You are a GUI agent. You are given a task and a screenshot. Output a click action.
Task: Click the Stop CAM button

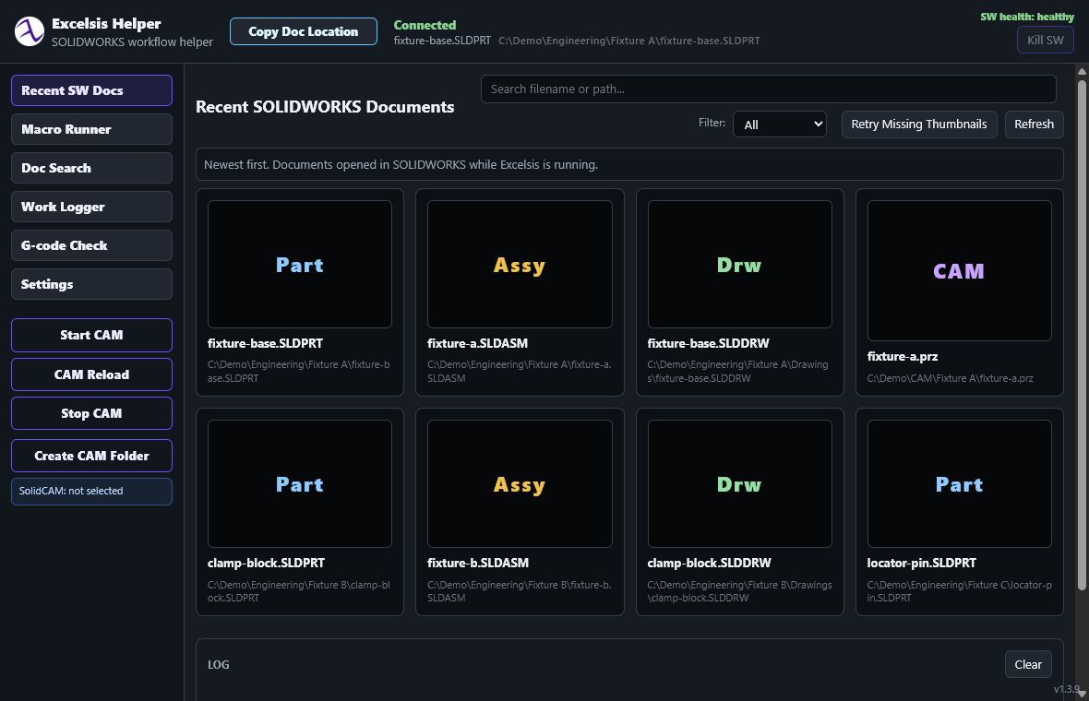click(x=91, y=413)
